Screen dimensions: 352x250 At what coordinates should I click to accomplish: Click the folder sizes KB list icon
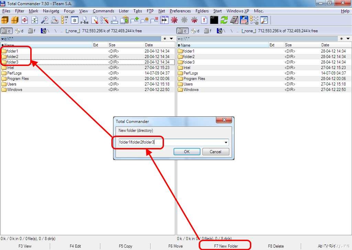[64, 20]
